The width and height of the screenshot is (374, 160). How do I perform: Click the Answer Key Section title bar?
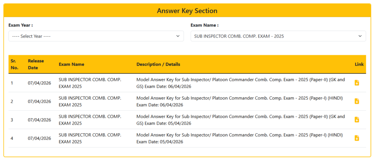[187, 11]
